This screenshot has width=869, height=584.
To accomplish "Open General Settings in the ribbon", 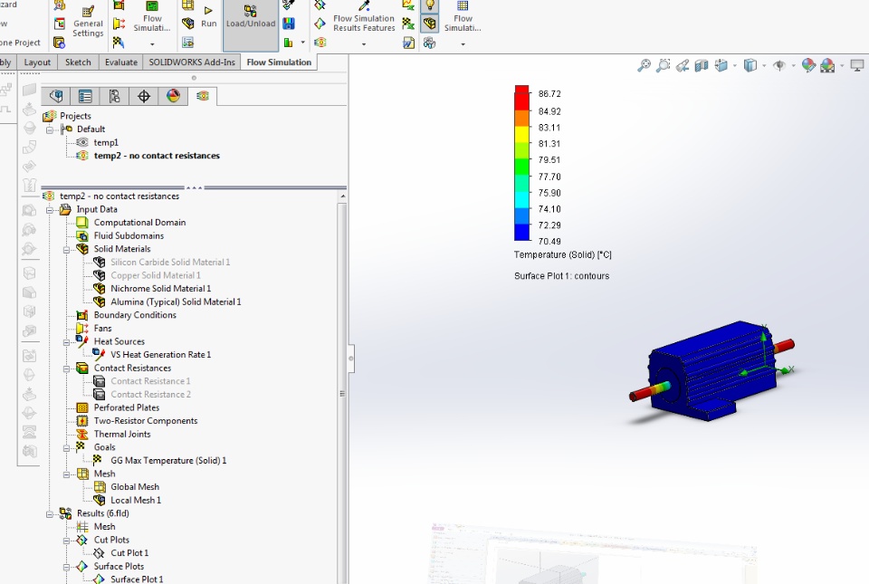I will (88, 22).
